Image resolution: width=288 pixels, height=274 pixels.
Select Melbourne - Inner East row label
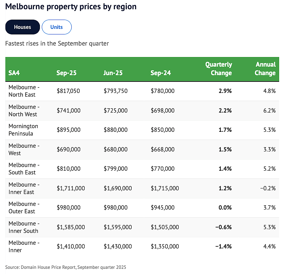pyautogui.click(x=24, y=188)
